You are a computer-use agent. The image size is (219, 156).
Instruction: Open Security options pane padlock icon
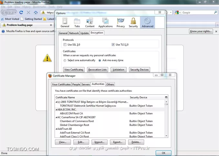point(133,23)
